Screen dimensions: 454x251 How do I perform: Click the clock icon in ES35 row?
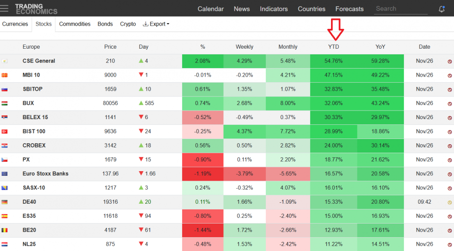pyautogui.click(x=450, y=216)
